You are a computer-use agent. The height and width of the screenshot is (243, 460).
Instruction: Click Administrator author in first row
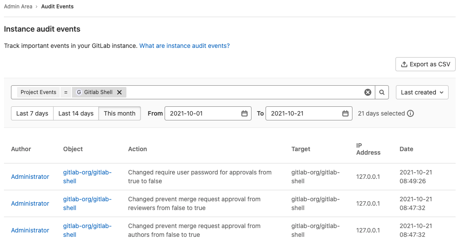30,177
